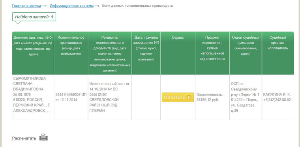This screenshot has height=147, width=300.
Task: Click the Дата, причина завершения ИП header
Action: [x=146, y=53]
